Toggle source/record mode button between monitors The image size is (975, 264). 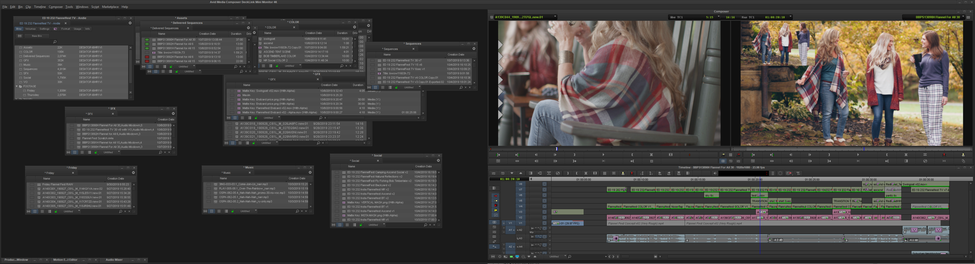tap(723, 161)
